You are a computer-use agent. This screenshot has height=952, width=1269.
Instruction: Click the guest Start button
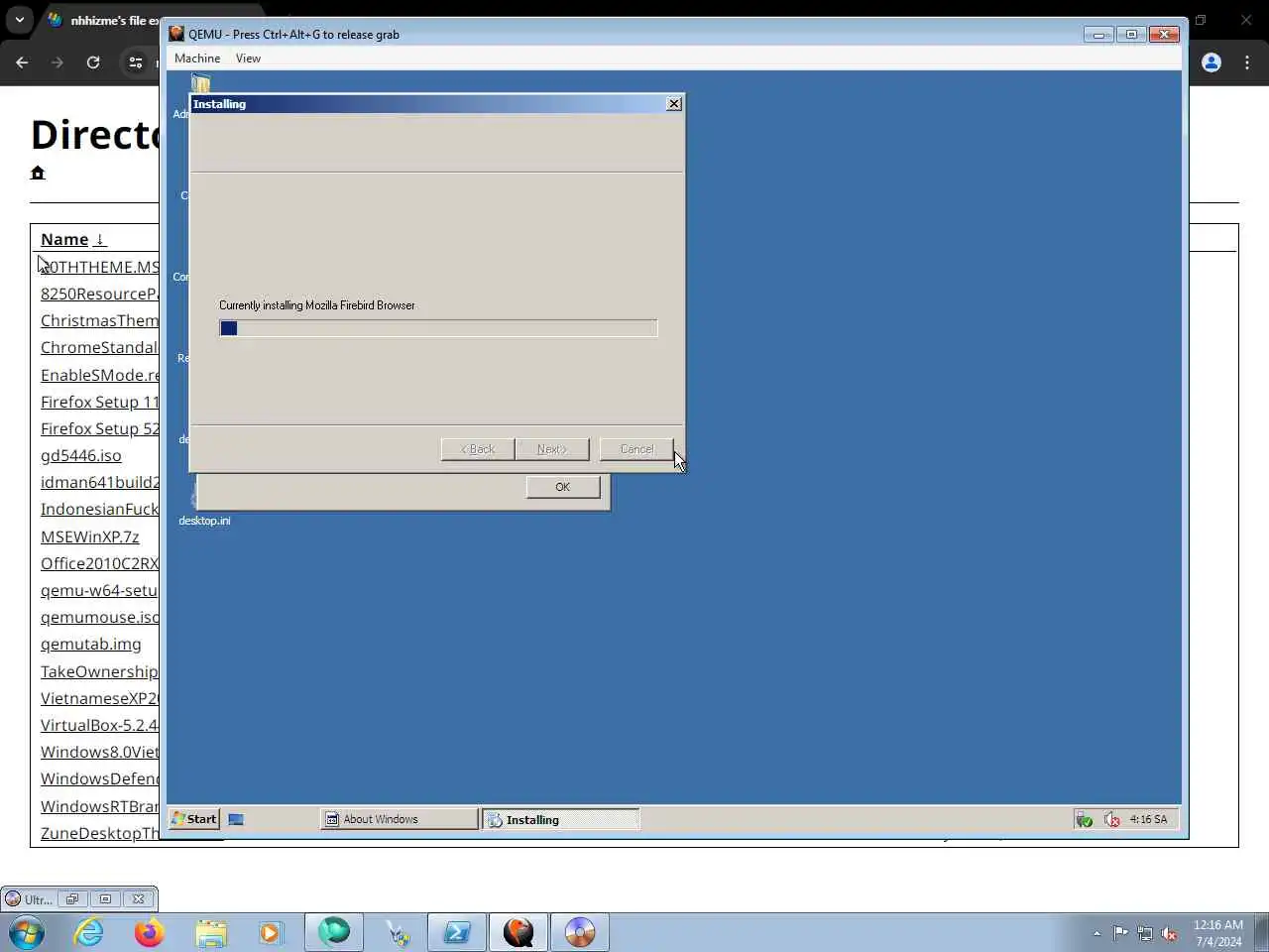193,819
